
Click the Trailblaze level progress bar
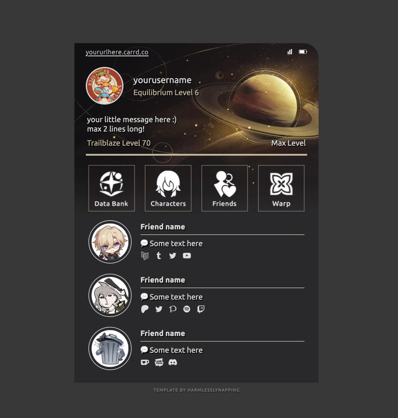click(x=196, y=155)
